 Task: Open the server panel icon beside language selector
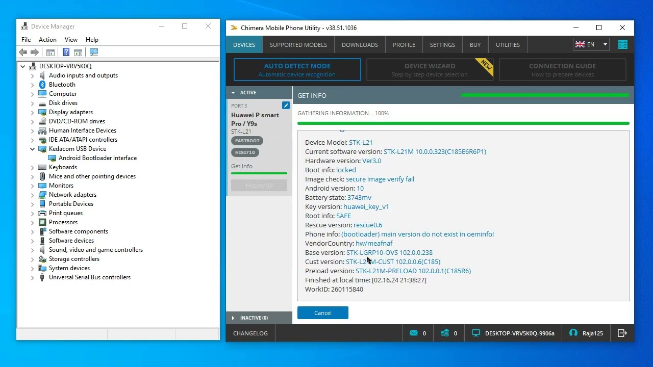[622, 45]
